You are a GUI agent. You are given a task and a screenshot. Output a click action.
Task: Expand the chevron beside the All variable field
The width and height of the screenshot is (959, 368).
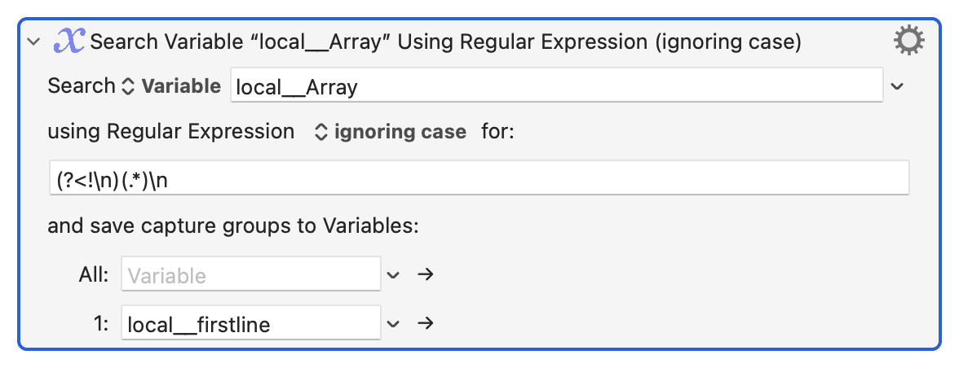(393, 275)
